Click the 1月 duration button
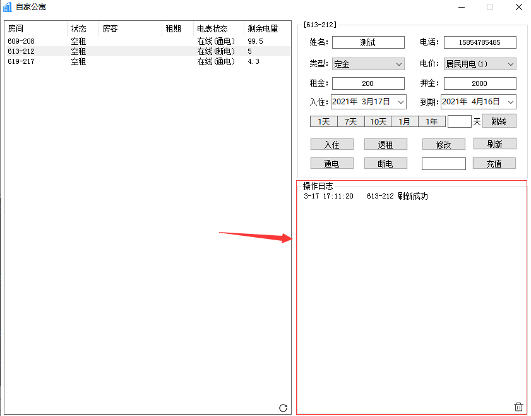The height and width of the screenshot is (416, 531). click(405, 121)
